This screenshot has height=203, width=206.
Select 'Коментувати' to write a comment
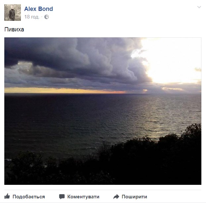83,197
